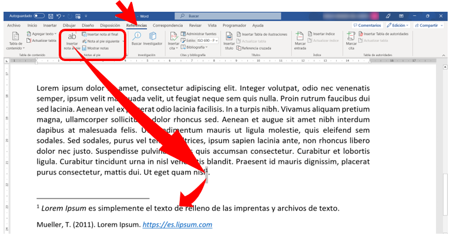Click the Undo arrow icon
This screenshot has height=239, width=450.
59,16
